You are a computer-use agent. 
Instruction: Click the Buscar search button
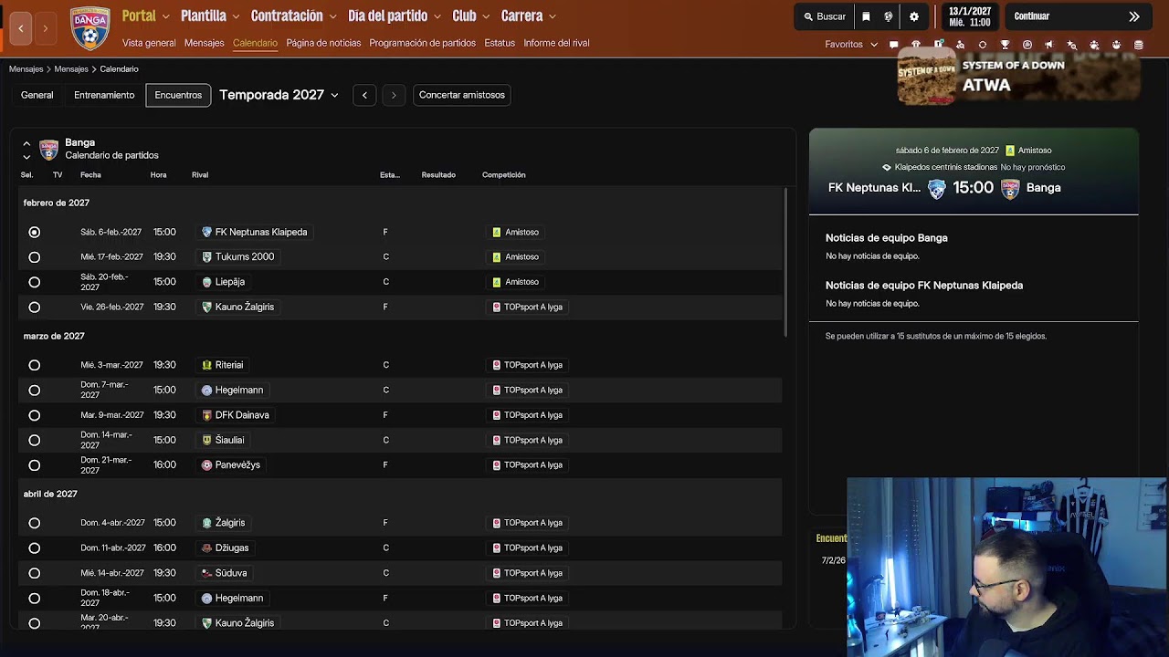pos(825,16)
